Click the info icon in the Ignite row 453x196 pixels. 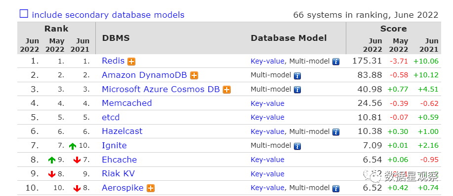[297, 146]
